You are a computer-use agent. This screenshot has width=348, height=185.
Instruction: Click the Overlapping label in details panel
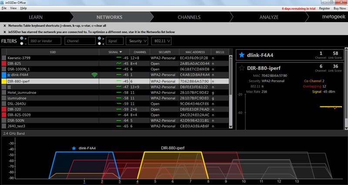coord(312,86)
